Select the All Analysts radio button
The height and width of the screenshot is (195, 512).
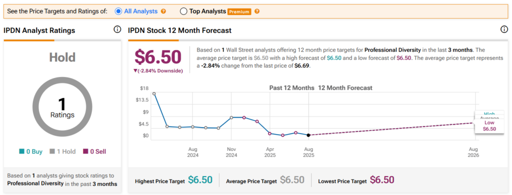(118, 11)
